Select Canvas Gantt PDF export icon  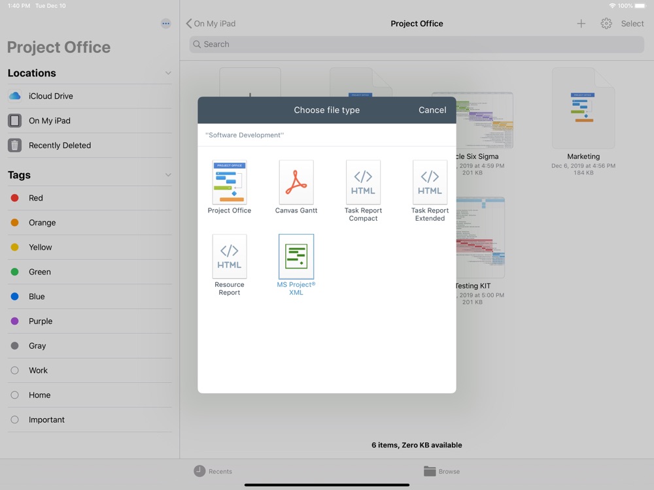coord(296,183)
